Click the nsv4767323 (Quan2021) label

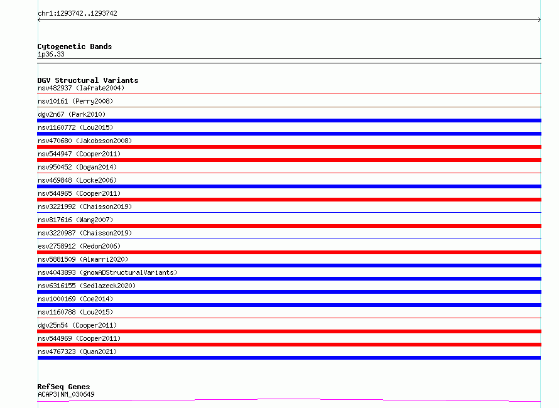[77, 352]
